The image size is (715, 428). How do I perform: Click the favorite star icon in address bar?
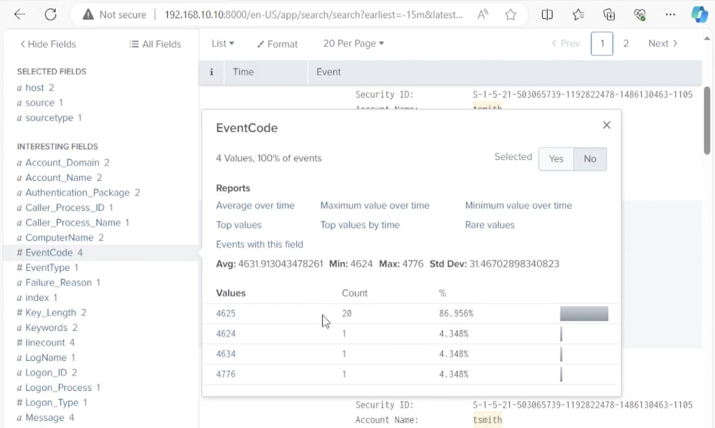pyautogui.click(x=510, y=14)
